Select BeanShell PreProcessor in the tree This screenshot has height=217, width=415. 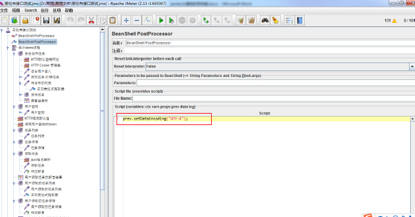click(36, 35)
